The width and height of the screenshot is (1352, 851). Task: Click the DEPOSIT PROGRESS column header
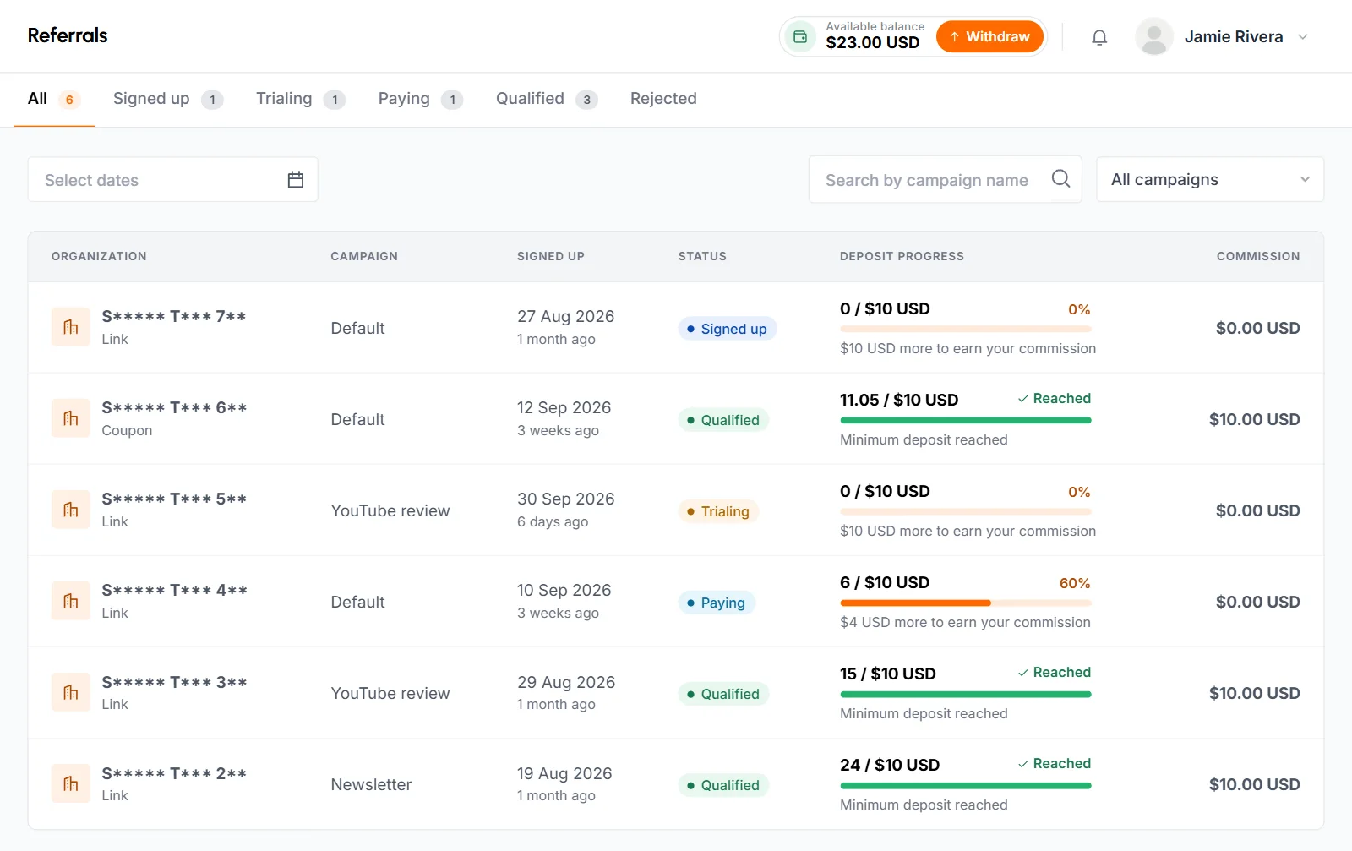coord(902,256)
